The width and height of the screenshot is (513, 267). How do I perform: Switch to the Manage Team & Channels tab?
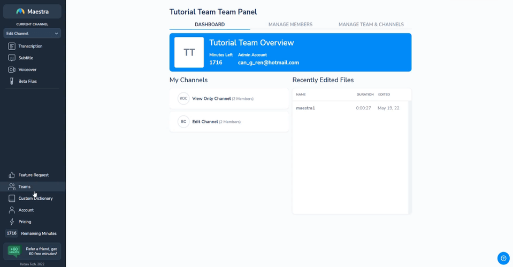371,25
